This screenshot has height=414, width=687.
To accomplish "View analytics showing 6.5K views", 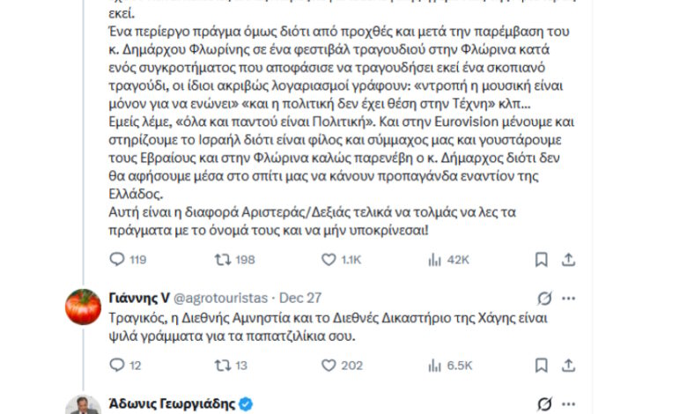I will coord(434,365).
